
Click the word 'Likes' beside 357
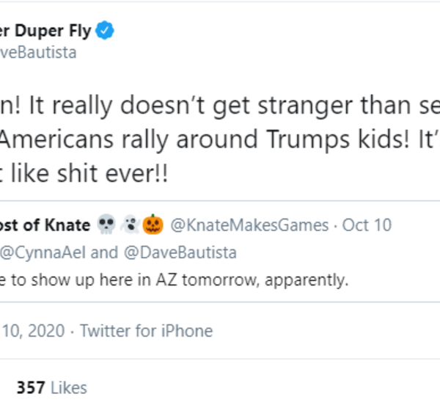[69, 387]
